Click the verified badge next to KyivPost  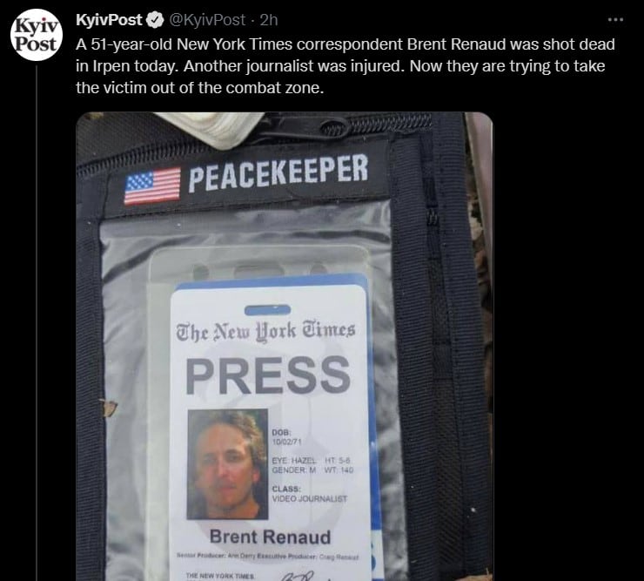click(155, 20)
